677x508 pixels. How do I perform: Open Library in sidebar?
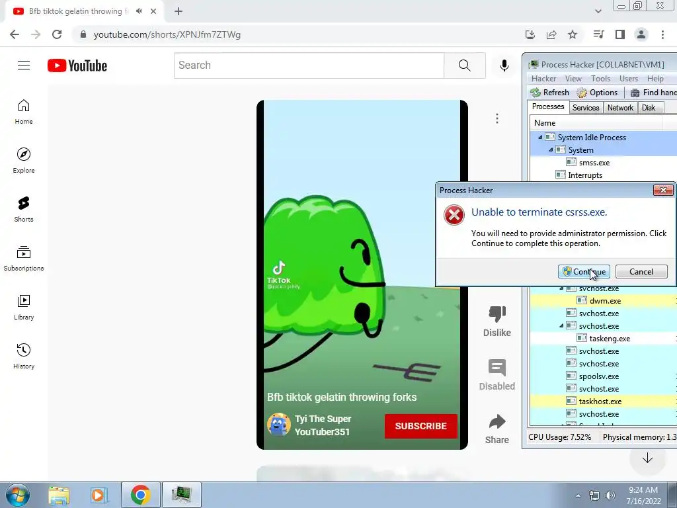(x=24, y=307)
